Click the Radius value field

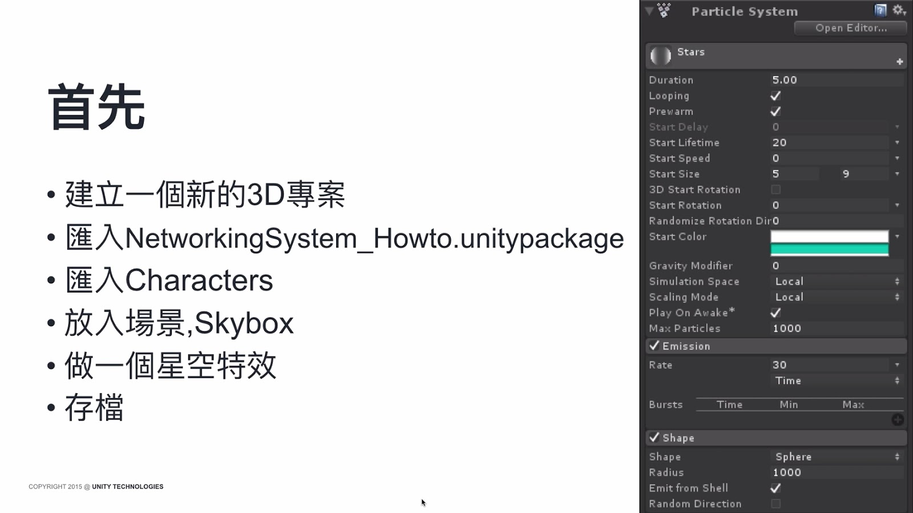pyautogui.click(x=837, y=473)
